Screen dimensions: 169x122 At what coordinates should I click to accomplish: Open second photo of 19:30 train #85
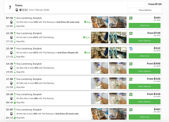click(118, 98)
